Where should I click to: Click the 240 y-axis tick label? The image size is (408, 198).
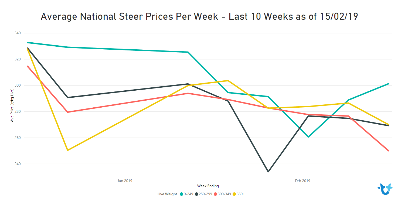tap(18, 164)
